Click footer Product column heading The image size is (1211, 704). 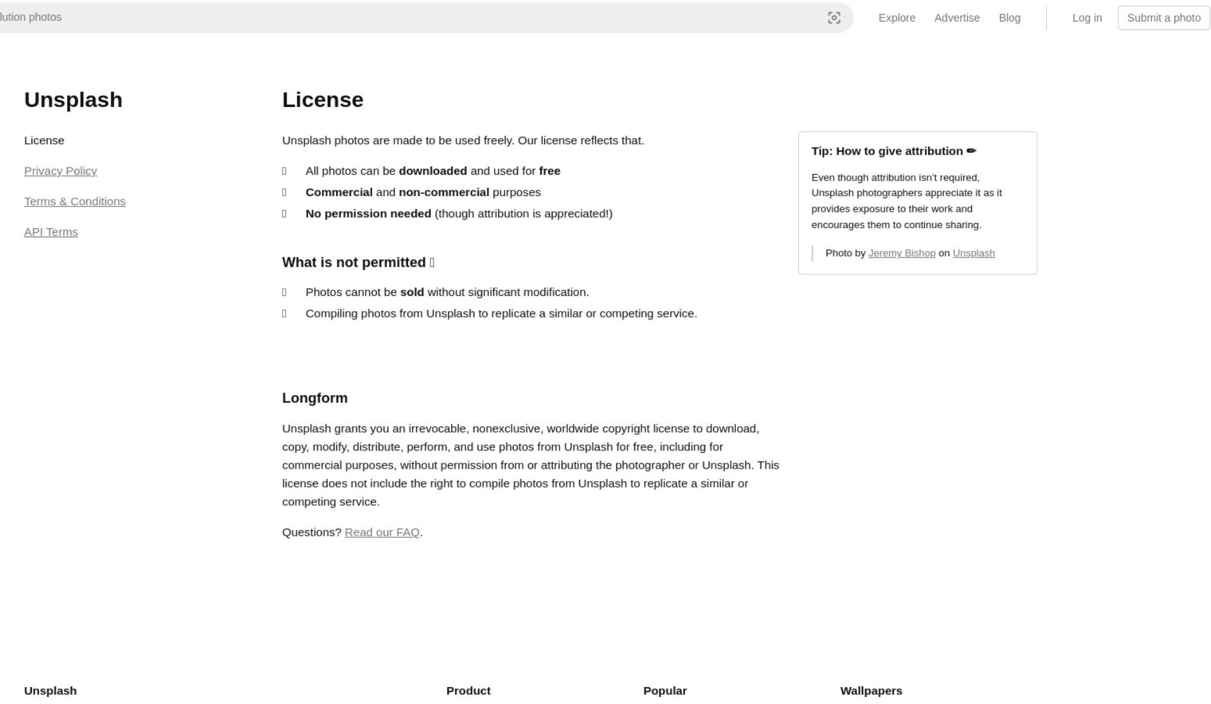[x=469, y=690]
